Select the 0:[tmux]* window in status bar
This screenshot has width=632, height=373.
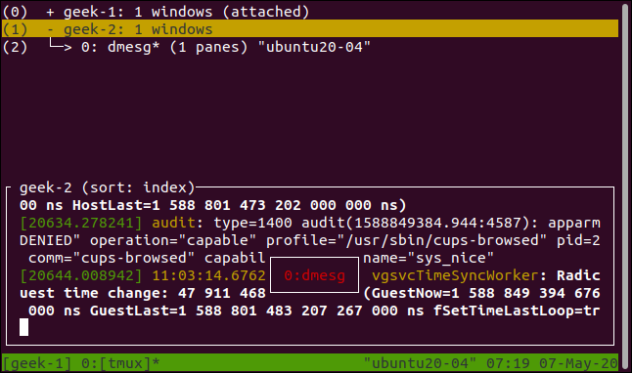tap(120, 363)
